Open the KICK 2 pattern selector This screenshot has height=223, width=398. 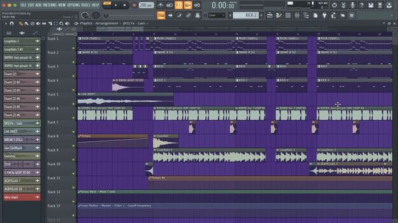246,15
